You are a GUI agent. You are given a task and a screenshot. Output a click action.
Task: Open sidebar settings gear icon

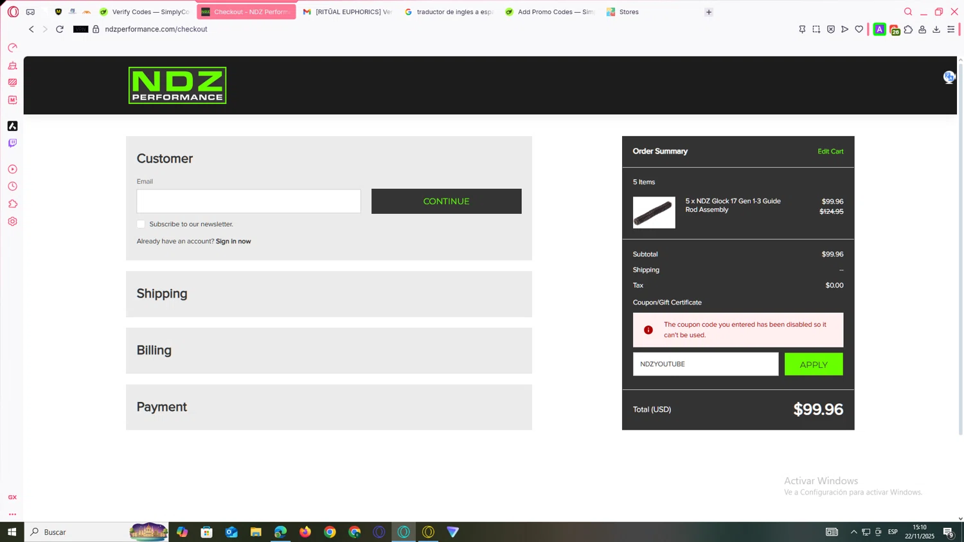(x=12, y=222)
